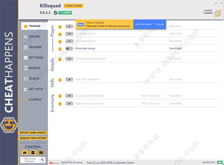Dismiss the Promo Trainer banner
The width and height of the screenshot is (224, 165).
click(x=160, y=24)
